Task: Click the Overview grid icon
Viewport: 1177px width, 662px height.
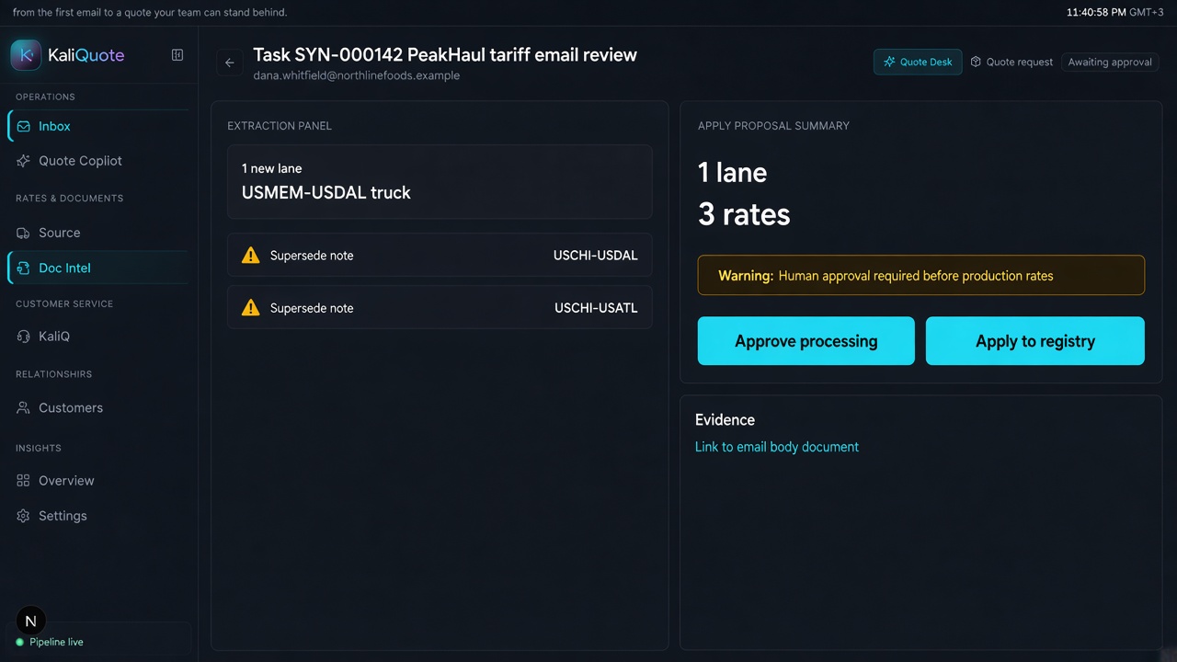Action: click(x=24, y=481)
